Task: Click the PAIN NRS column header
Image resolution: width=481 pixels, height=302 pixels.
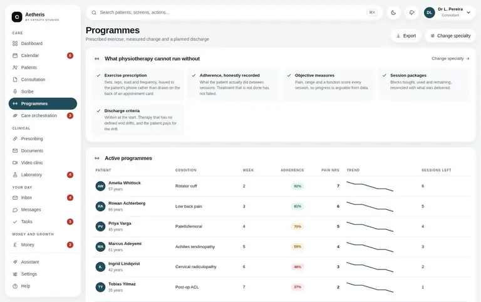Action: 330,170
